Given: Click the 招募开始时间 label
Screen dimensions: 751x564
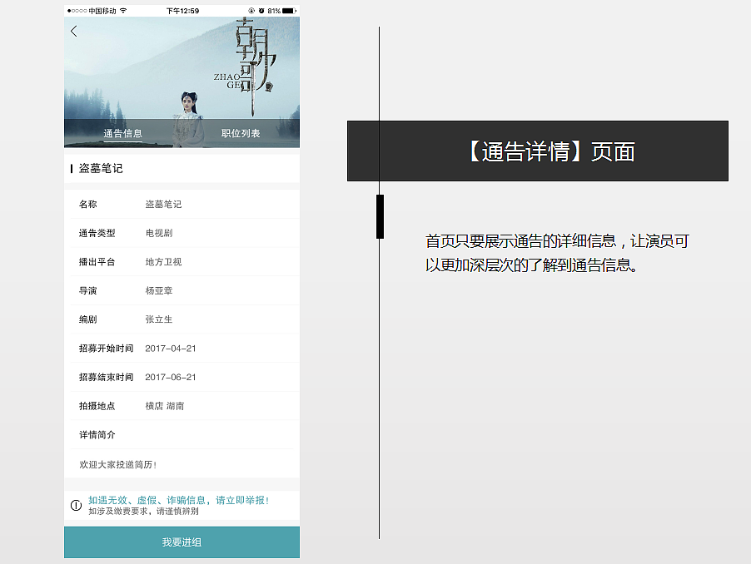Looking at the screenshot, I should [x=107, y=349].
